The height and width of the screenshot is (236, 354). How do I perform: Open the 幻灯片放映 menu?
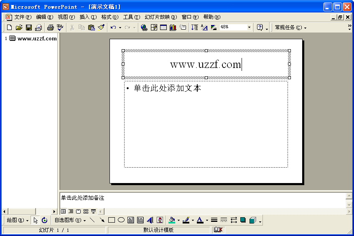point(161,17)
